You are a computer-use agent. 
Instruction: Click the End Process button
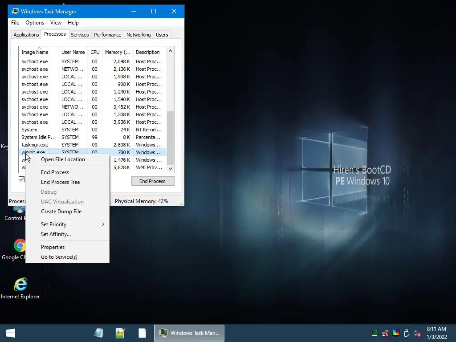153,181
